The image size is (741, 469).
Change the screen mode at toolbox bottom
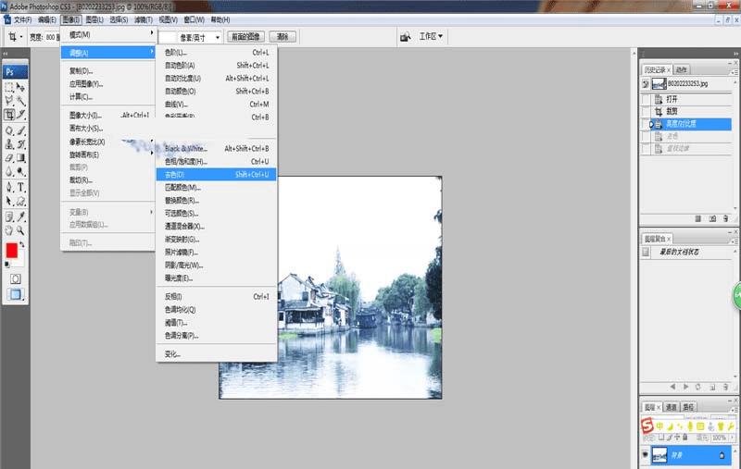16,295
